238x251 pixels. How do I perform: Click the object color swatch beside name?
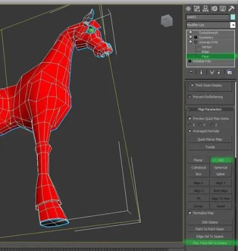click(233, 17)
